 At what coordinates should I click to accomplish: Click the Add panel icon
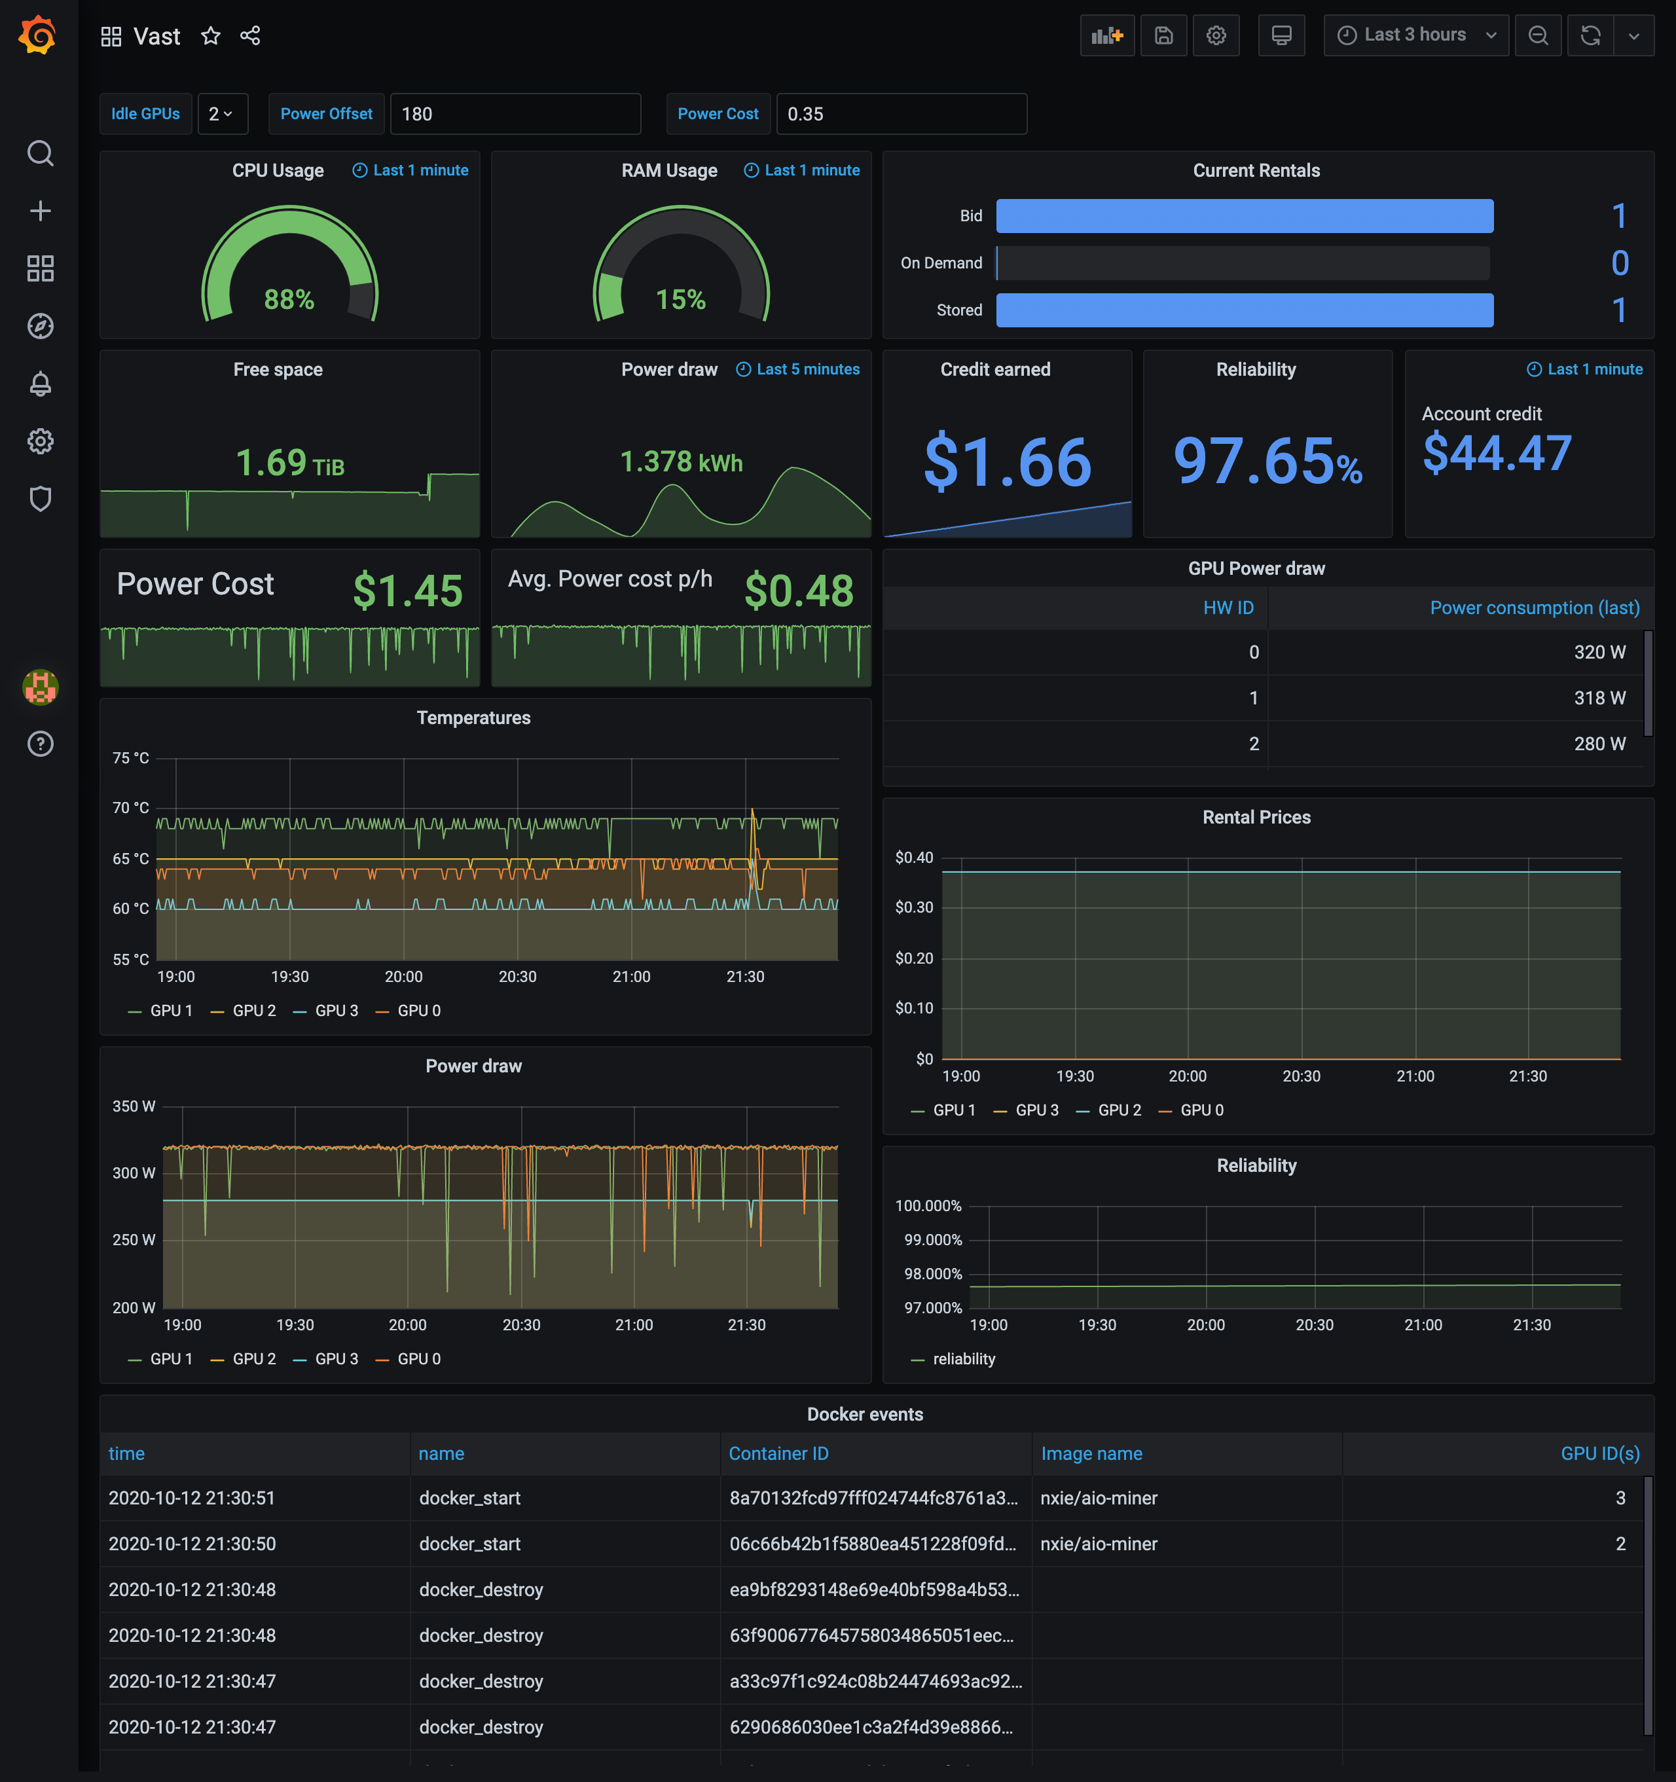click(x=1107, y=35)
